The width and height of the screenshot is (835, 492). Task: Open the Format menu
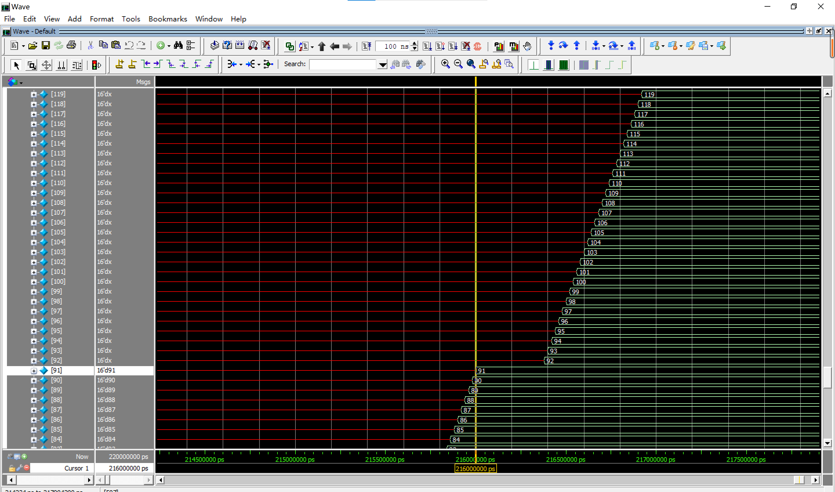tap(101, 19)
